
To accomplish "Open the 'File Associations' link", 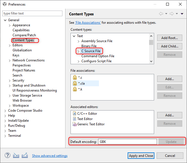I will pyautogui.click(x=88, y=23).
